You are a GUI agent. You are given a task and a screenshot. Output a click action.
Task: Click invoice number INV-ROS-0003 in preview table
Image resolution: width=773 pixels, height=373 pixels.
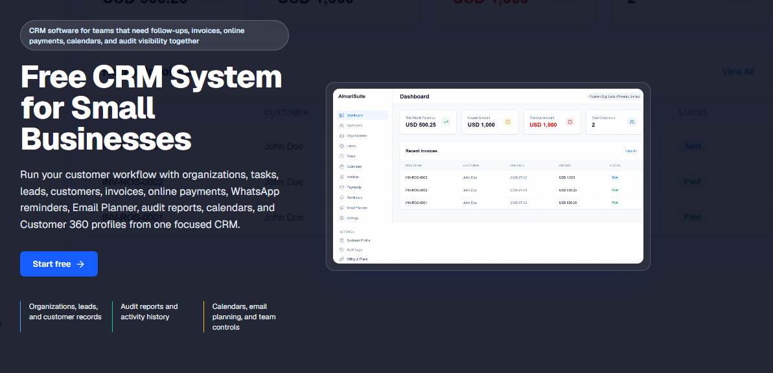[416, 177]
